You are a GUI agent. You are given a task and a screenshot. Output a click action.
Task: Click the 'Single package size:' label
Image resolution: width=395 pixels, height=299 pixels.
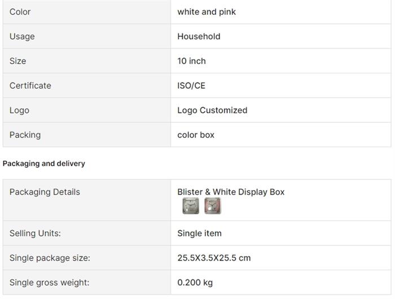tap(50, 258)
